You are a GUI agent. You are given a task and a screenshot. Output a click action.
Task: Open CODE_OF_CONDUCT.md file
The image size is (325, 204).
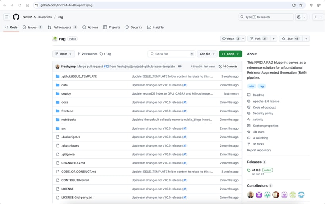click(x=79, y=172)
